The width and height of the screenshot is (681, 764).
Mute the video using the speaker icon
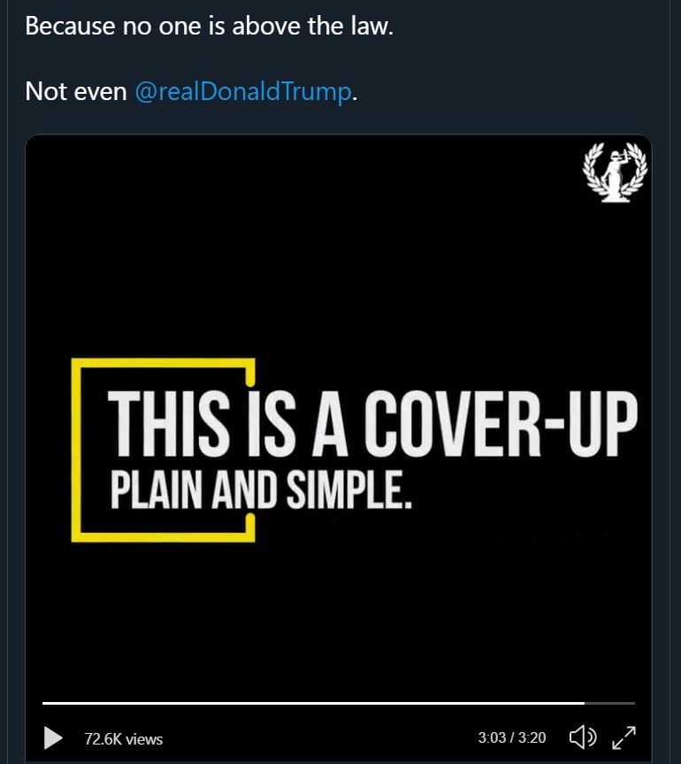point(582,737)
